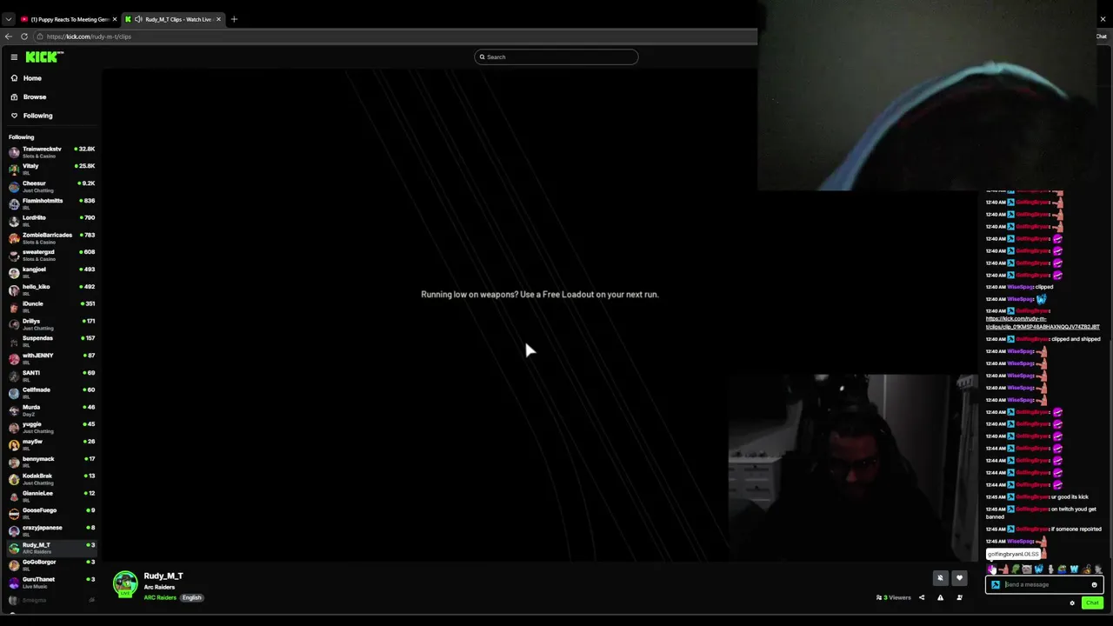Open ZombieBarricades channel in Following list
The height and width of the screenshot is (626, 1113).
[52, 237]
